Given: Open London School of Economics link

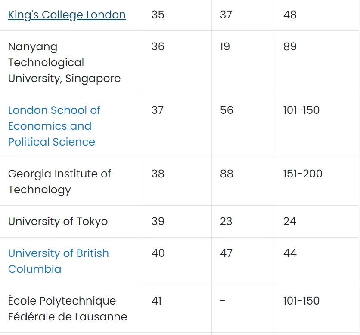Looking at the screenshot, I should coord(54,126).
